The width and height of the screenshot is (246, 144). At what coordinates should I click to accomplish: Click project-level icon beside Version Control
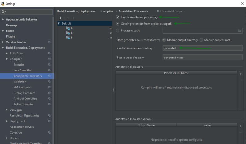coord(50,42)
